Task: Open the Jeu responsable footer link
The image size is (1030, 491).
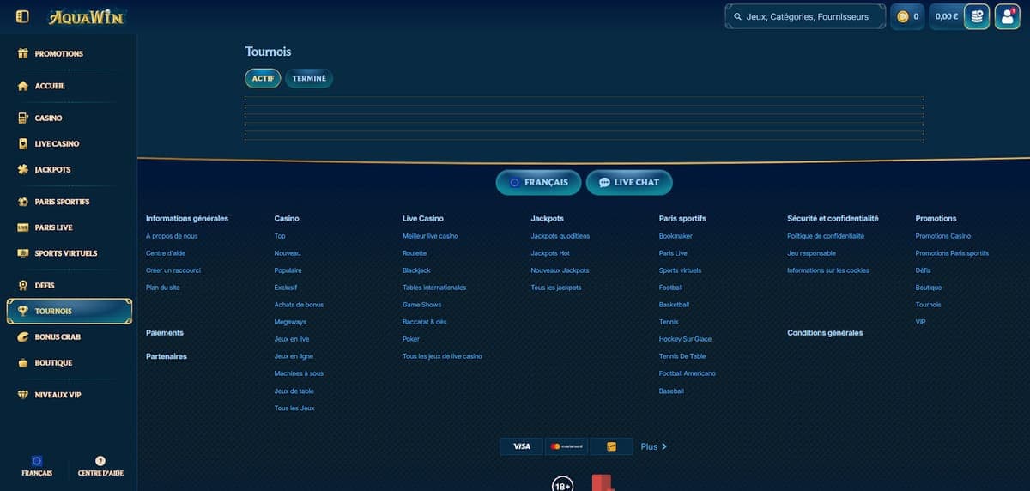Action: tap(811, 253)
